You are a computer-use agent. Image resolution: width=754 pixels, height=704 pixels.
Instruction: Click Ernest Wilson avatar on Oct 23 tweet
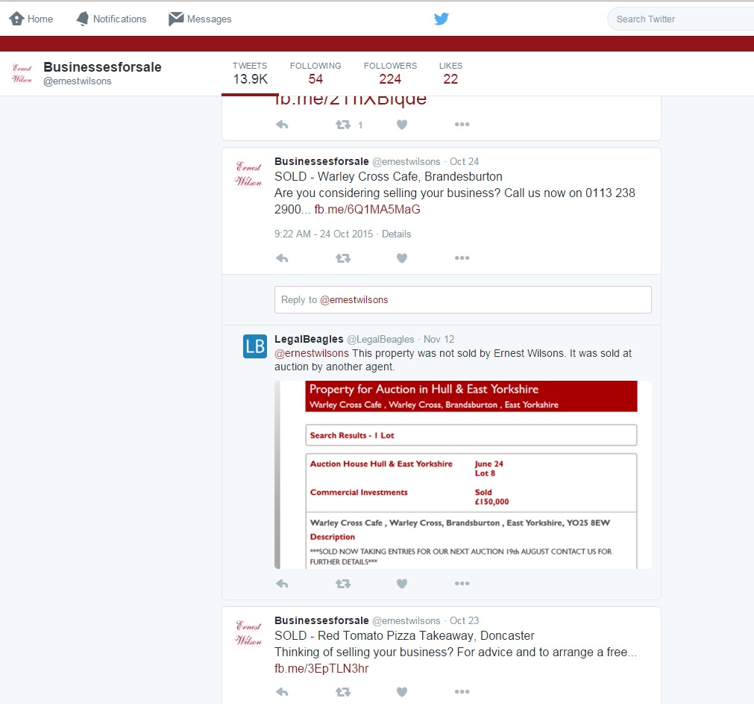tap(248, 633)
